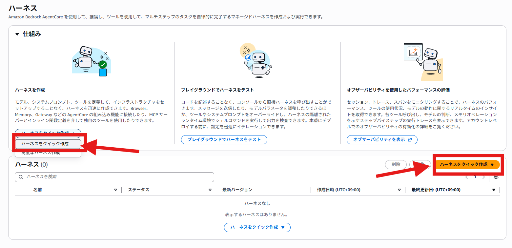This screenshot has height=248, width=512.
Task: Go to the previous page of harnesses
Action: (467, 177)
